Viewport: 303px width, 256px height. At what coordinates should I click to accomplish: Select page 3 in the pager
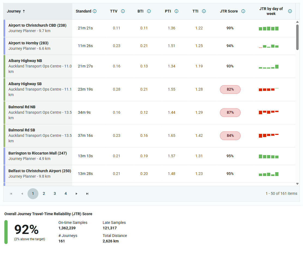tap(55, 193)
